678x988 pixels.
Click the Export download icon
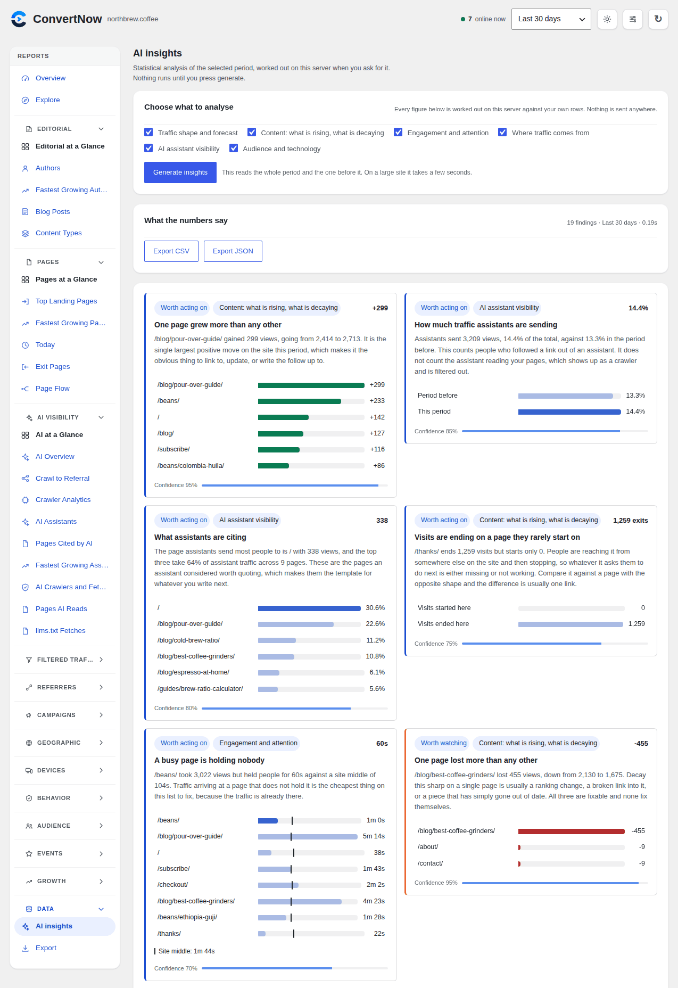click(x=25, y=948)
